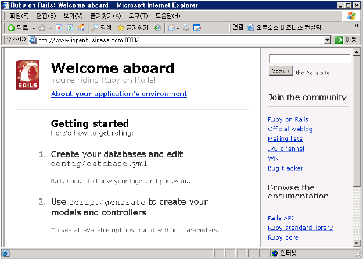Click the Go (이동) button
Screen dimensions: 363x259
click(x=346, y=40)
